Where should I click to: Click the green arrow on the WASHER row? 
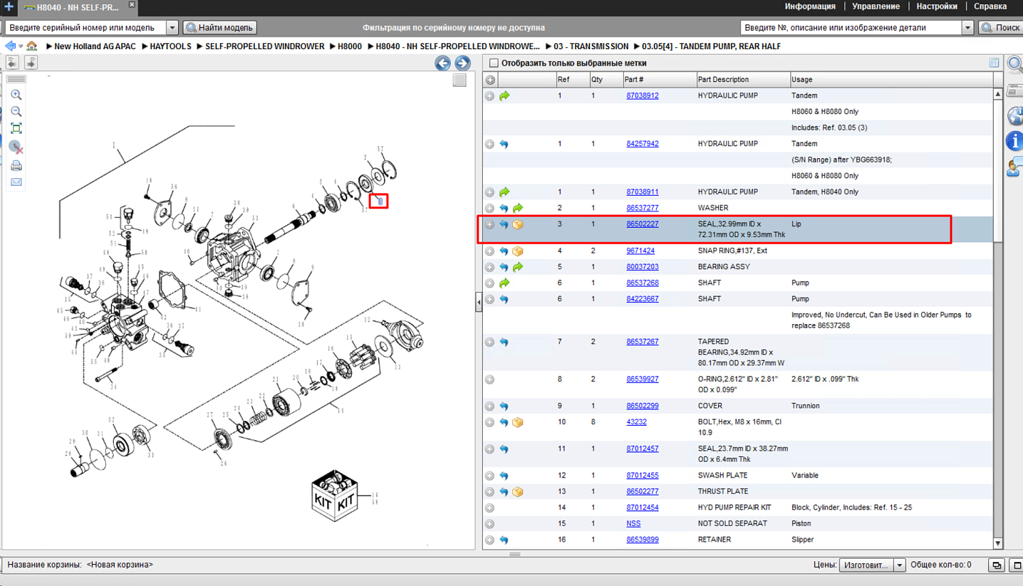(518, 208)
